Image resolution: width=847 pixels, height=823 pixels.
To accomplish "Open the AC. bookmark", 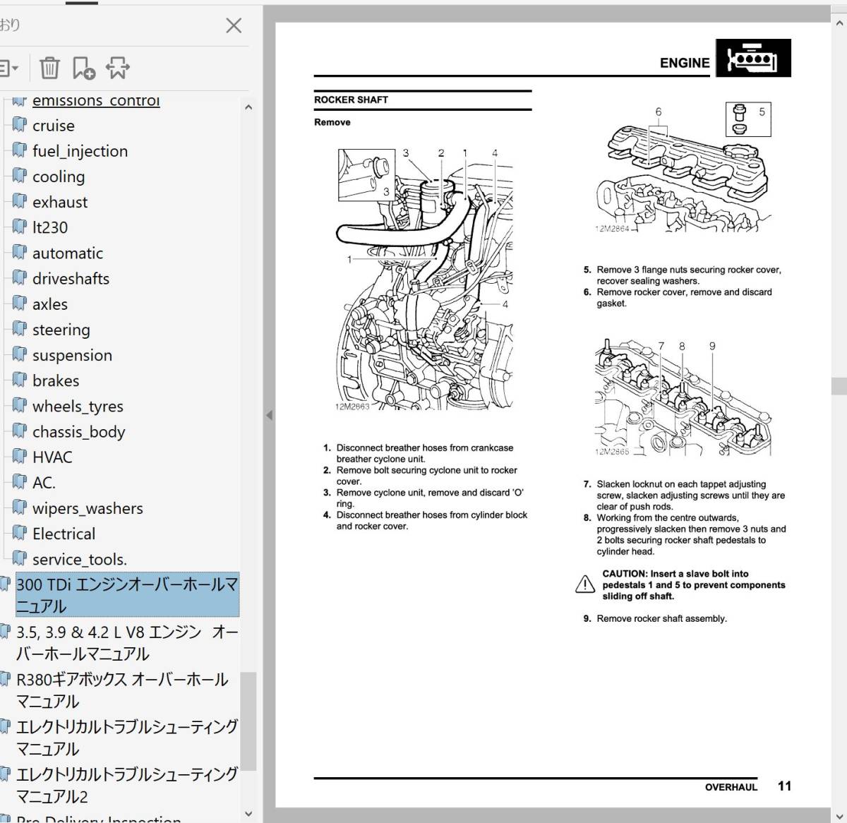I will (44, 483).
